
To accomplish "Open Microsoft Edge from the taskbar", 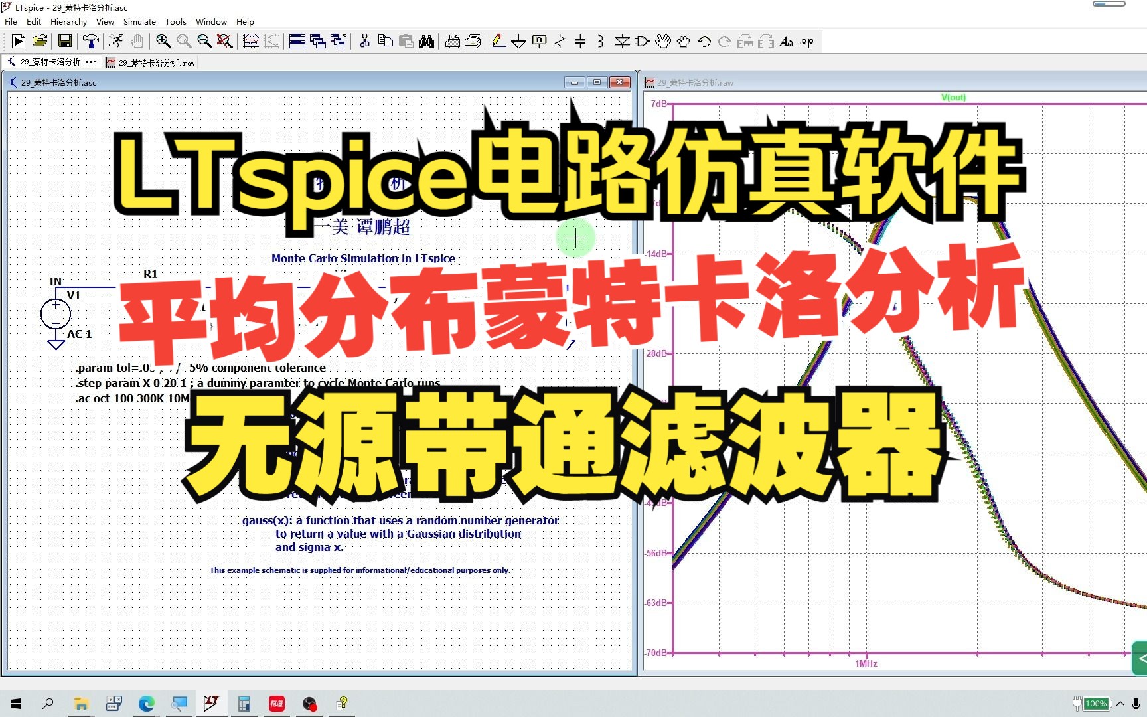I will pyautogui.click(x=146, y=704).
